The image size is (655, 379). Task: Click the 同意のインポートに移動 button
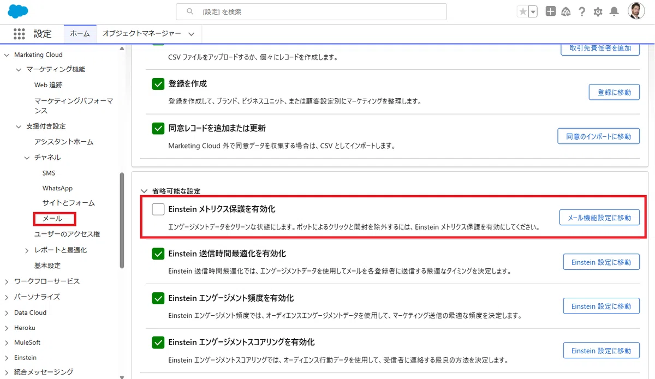(x=598, y=136)
